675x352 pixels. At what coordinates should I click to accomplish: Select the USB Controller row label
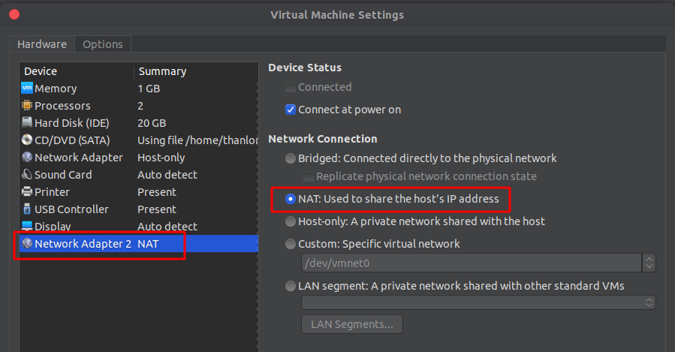pos(71,209)
